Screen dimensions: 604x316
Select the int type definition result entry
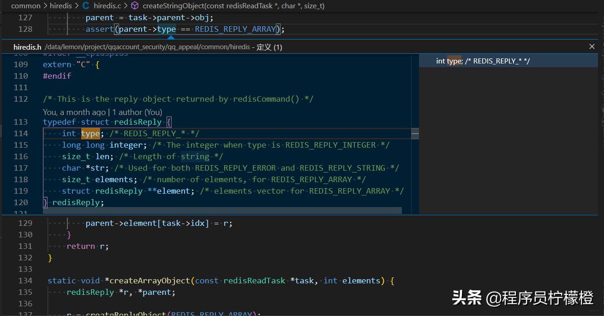(484, 60)
